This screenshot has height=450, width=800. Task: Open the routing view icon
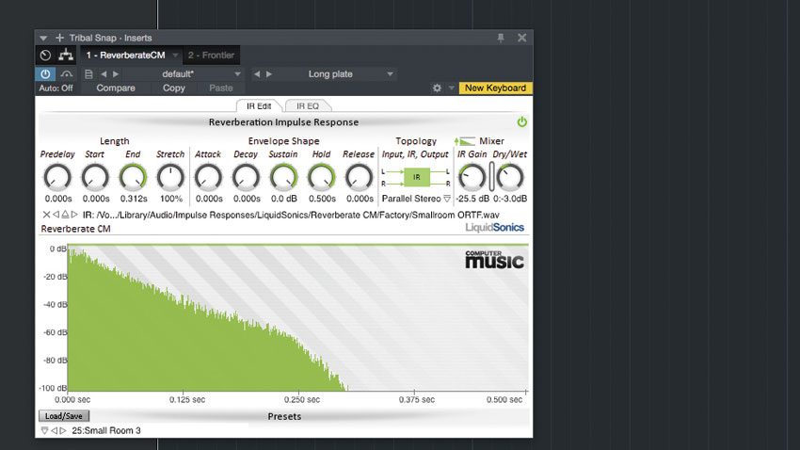coord(66,56)
